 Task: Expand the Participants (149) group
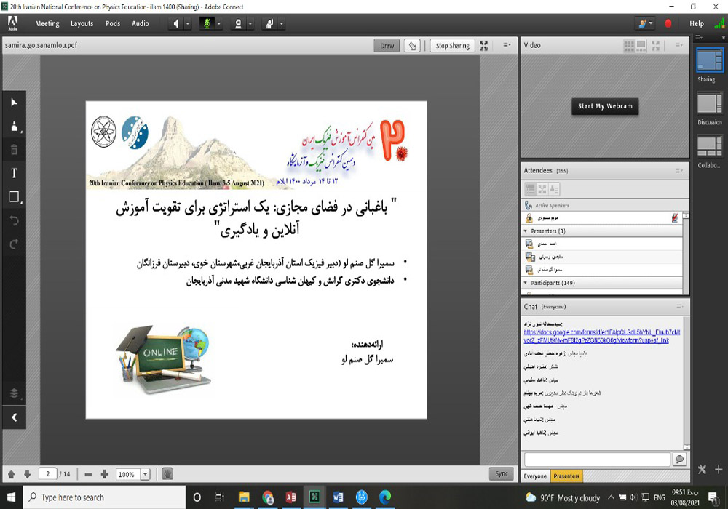point(527,282)
